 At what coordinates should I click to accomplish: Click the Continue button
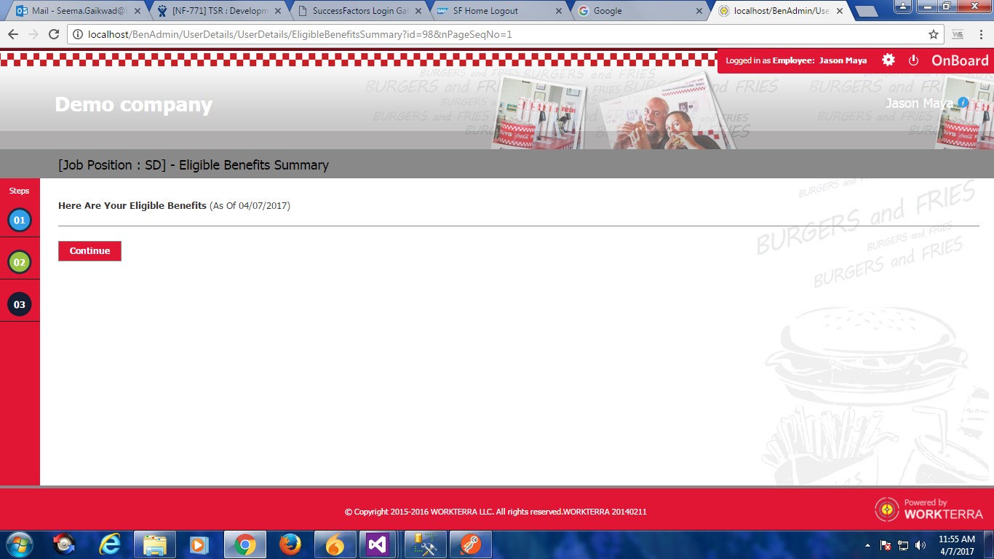(90, 251)
